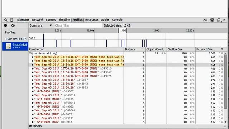The height and width of the screenshot is (129, 229).
Task: Click the scroll down arrow of table
Action: click(x=225, y=122)
